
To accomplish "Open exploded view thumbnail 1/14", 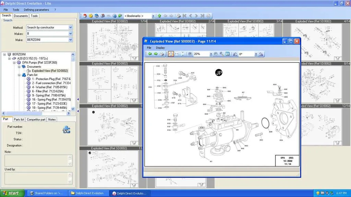I will point(113,42).
